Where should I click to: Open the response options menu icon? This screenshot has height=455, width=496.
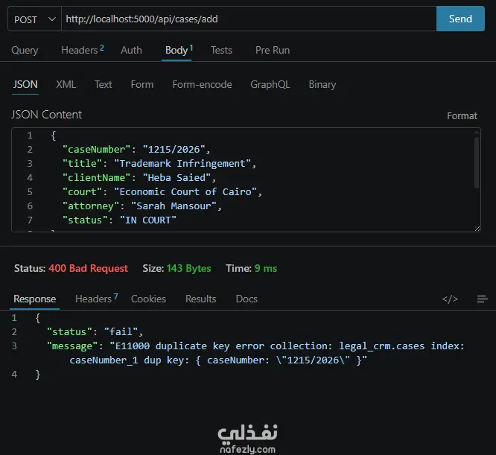(482, 299)
